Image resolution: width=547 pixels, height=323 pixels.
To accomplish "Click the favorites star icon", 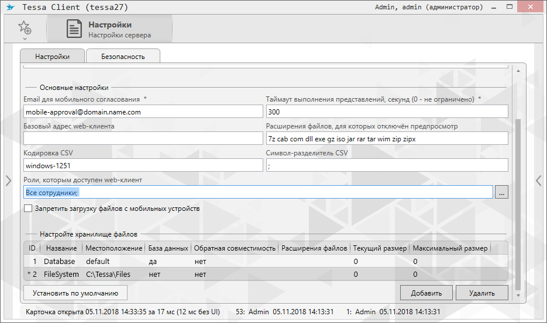I will tap(24, 27).
